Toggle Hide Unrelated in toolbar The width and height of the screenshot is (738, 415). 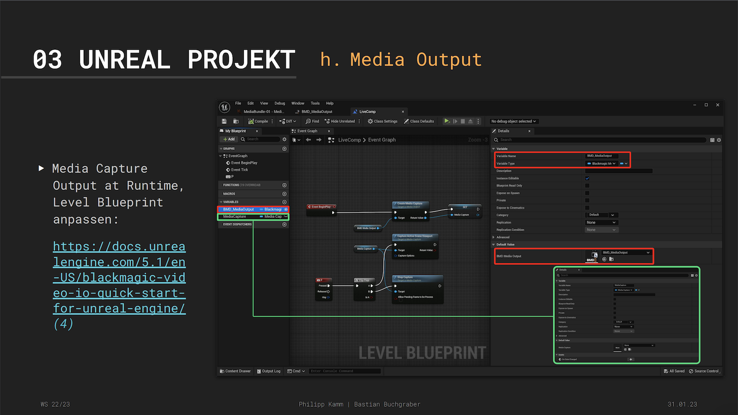339,121
